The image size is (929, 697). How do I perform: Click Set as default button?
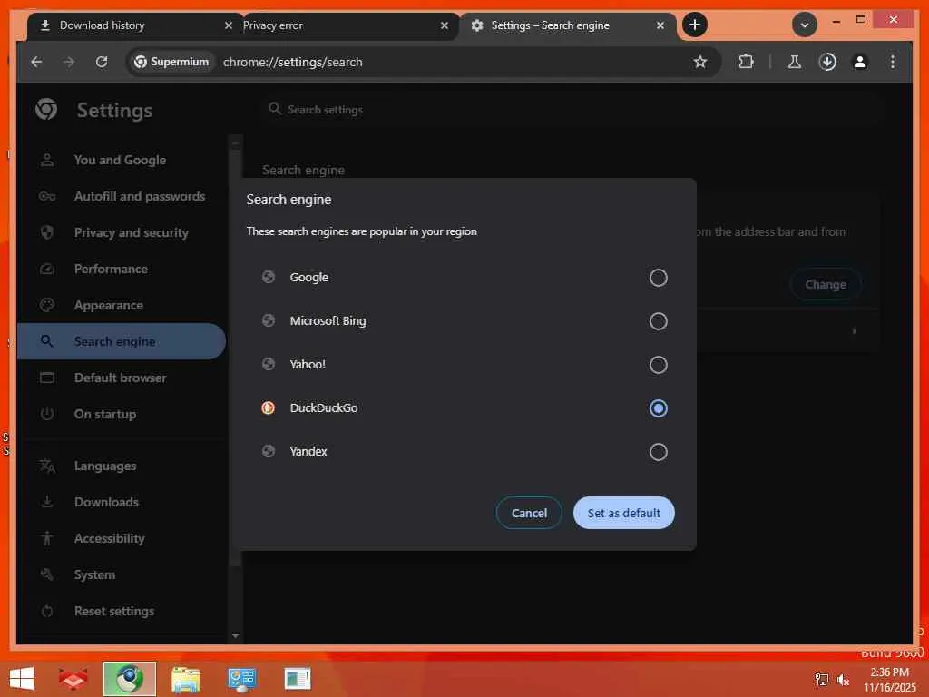point(624,514)
